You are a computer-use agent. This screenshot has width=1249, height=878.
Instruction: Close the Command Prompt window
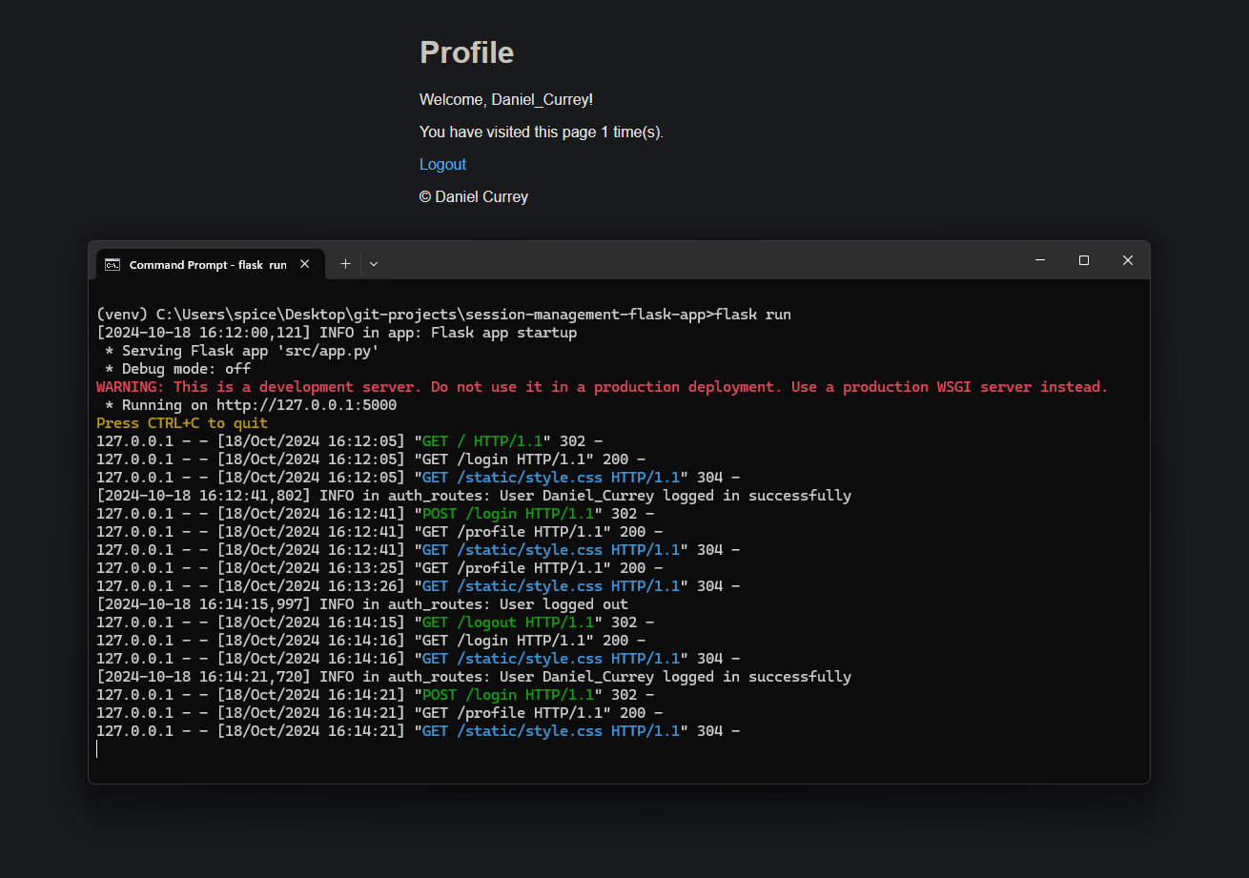(1128, 260)
